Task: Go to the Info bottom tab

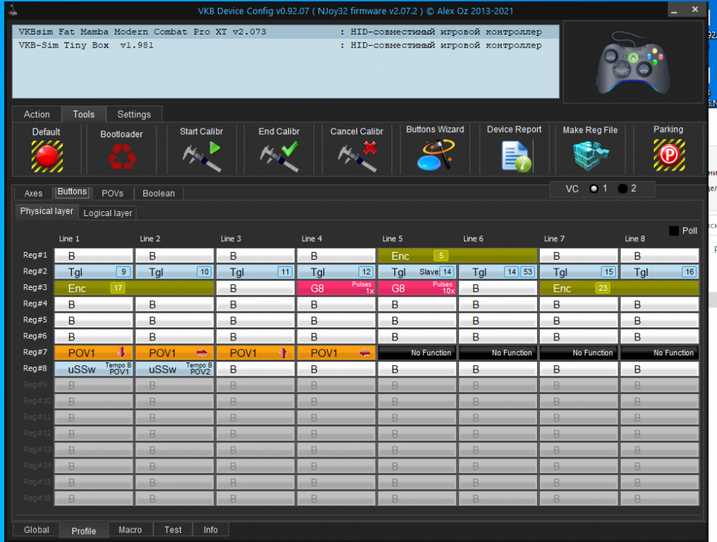Action: pos(211,530)
